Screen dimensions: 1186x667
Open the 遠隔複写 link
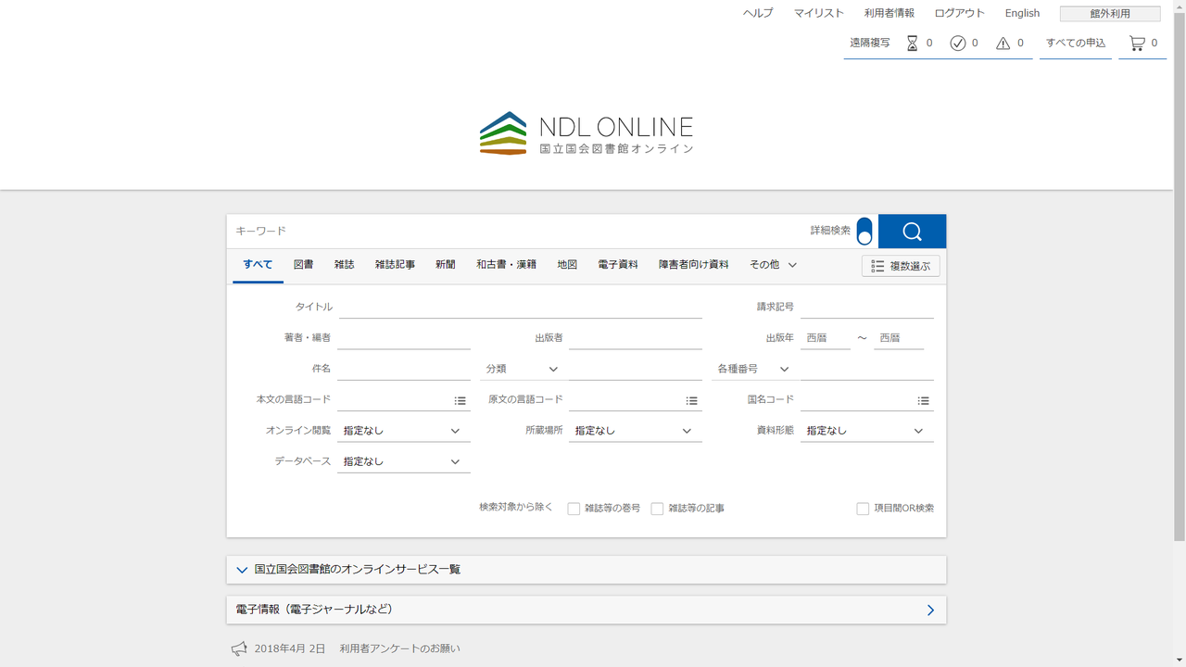[869, 43]
